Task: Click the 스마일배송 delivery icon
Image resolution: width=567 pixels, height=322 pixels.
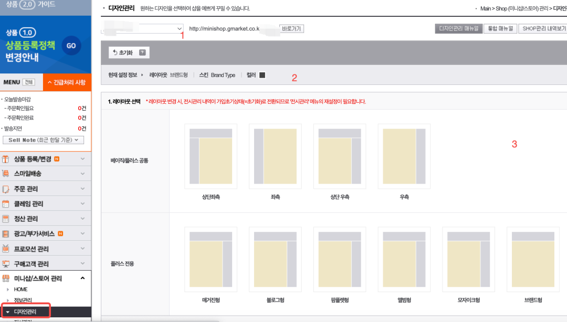Action: point(7,173)
